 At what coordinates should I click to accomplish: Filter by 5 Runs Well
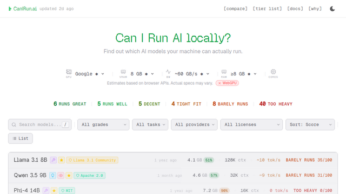click(x=112, y=104)
